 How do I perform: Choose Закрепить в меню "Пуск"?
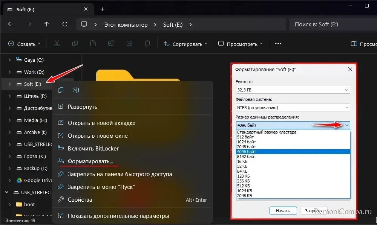coord(132,187)
